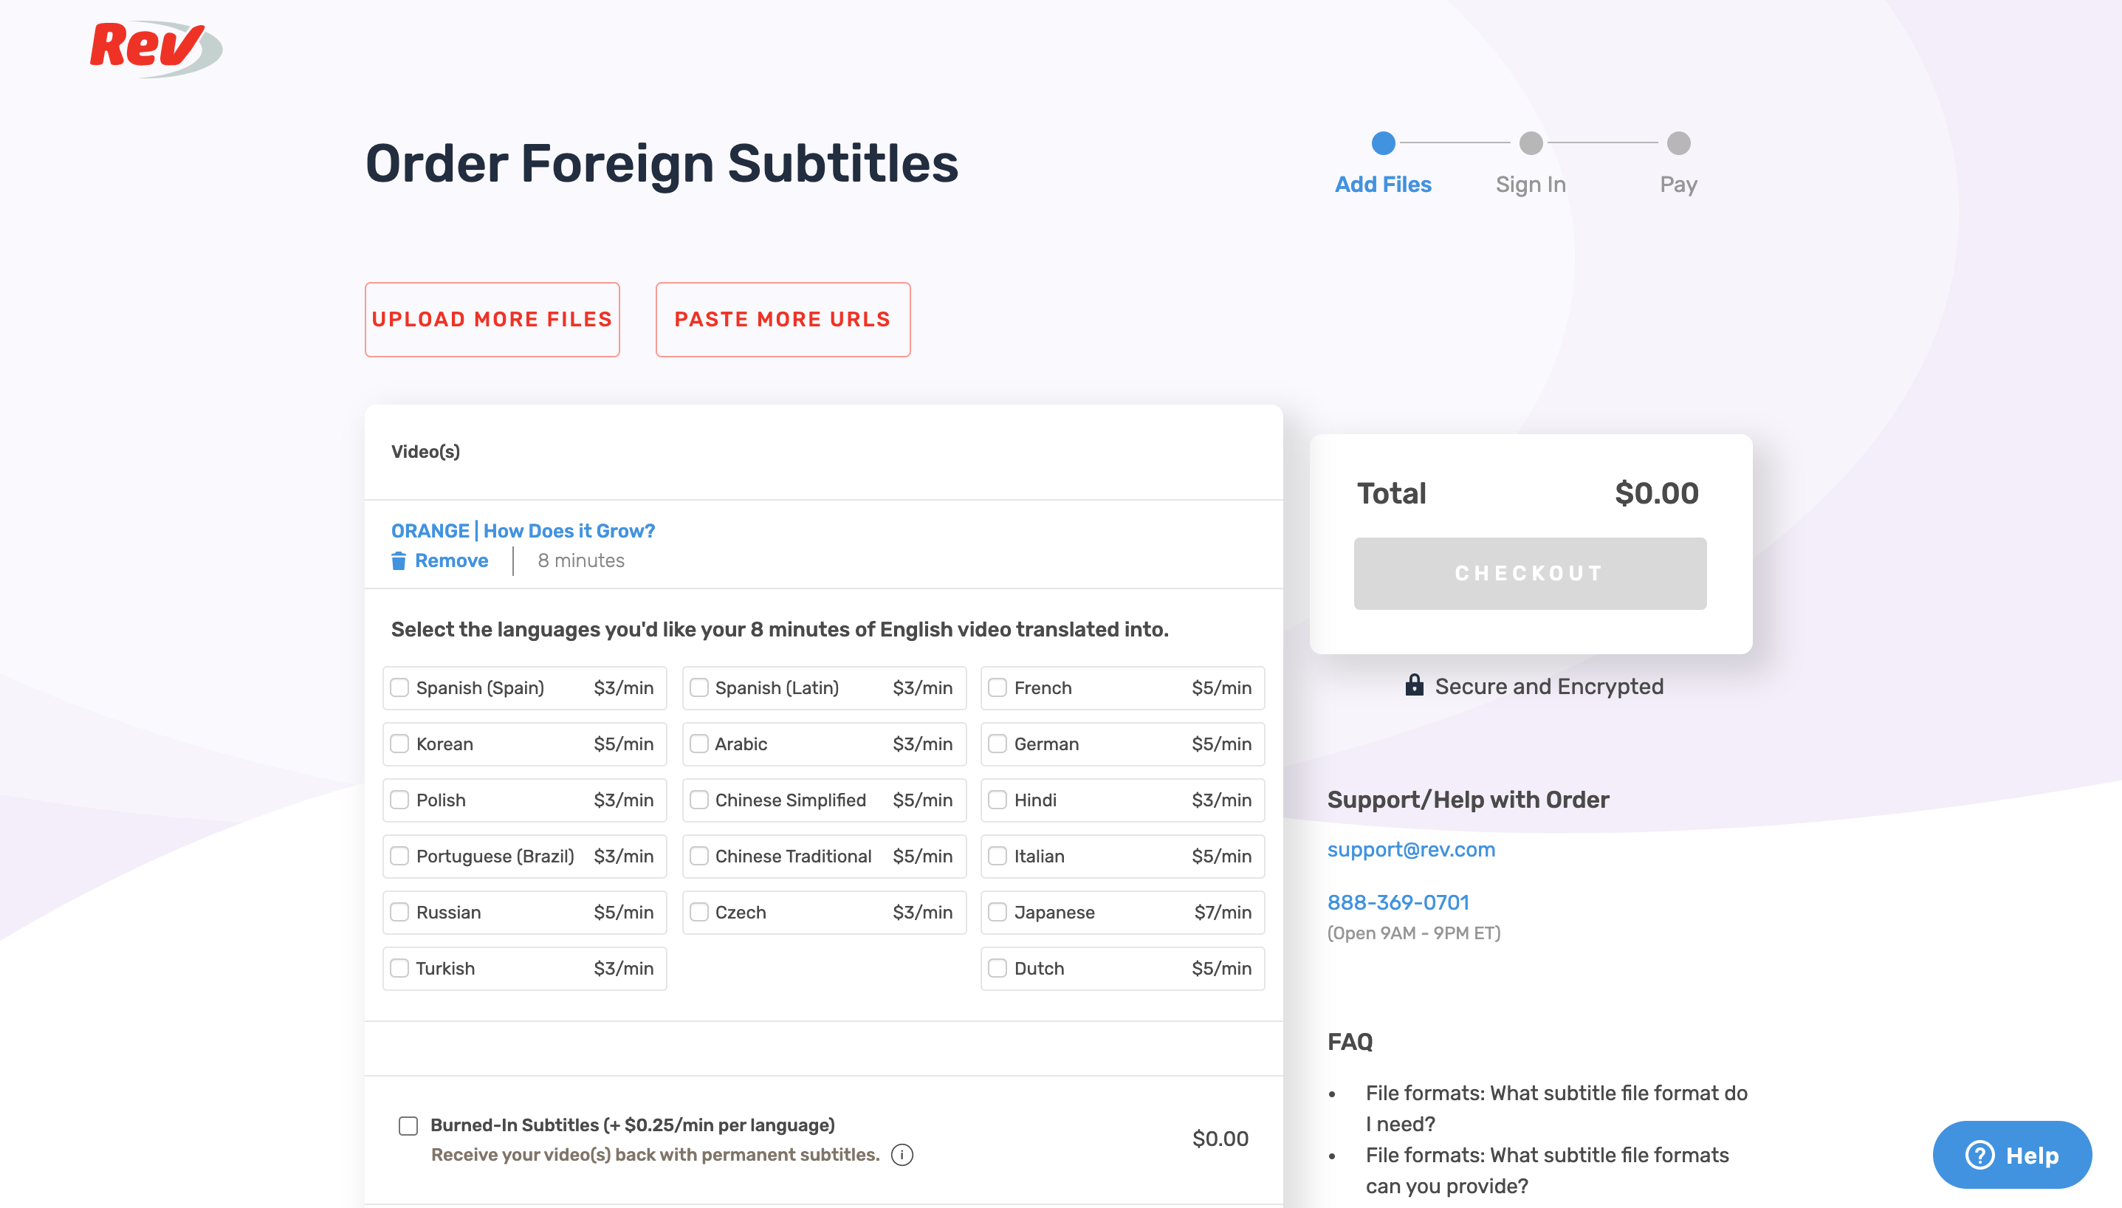Click the Add Files step circle
The image size is (2122, 1208).
1383,143
